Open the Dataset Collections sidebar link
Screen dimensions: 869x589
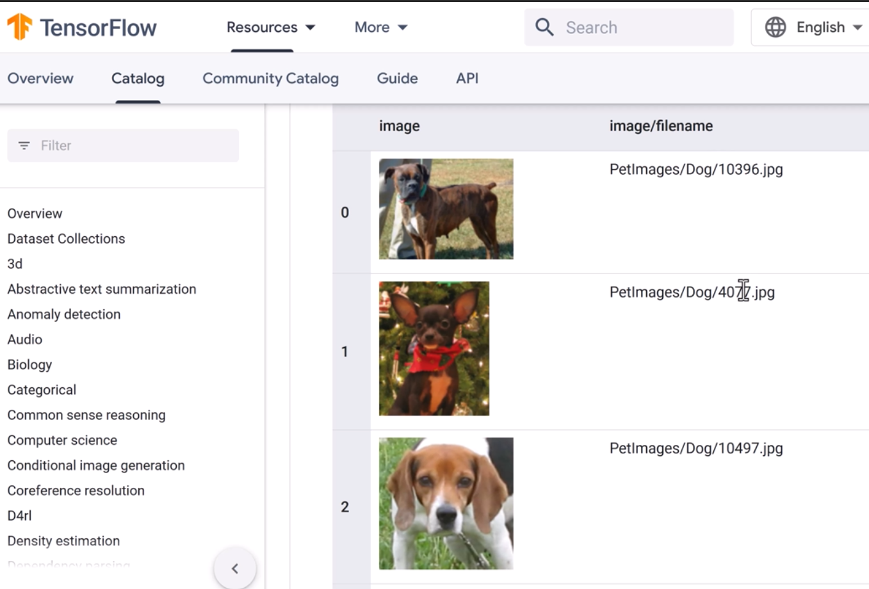(x=66, y=238)
